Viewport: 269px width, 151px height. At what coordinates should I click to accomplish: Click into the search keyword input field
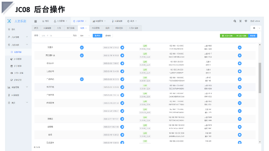point(55,36)
